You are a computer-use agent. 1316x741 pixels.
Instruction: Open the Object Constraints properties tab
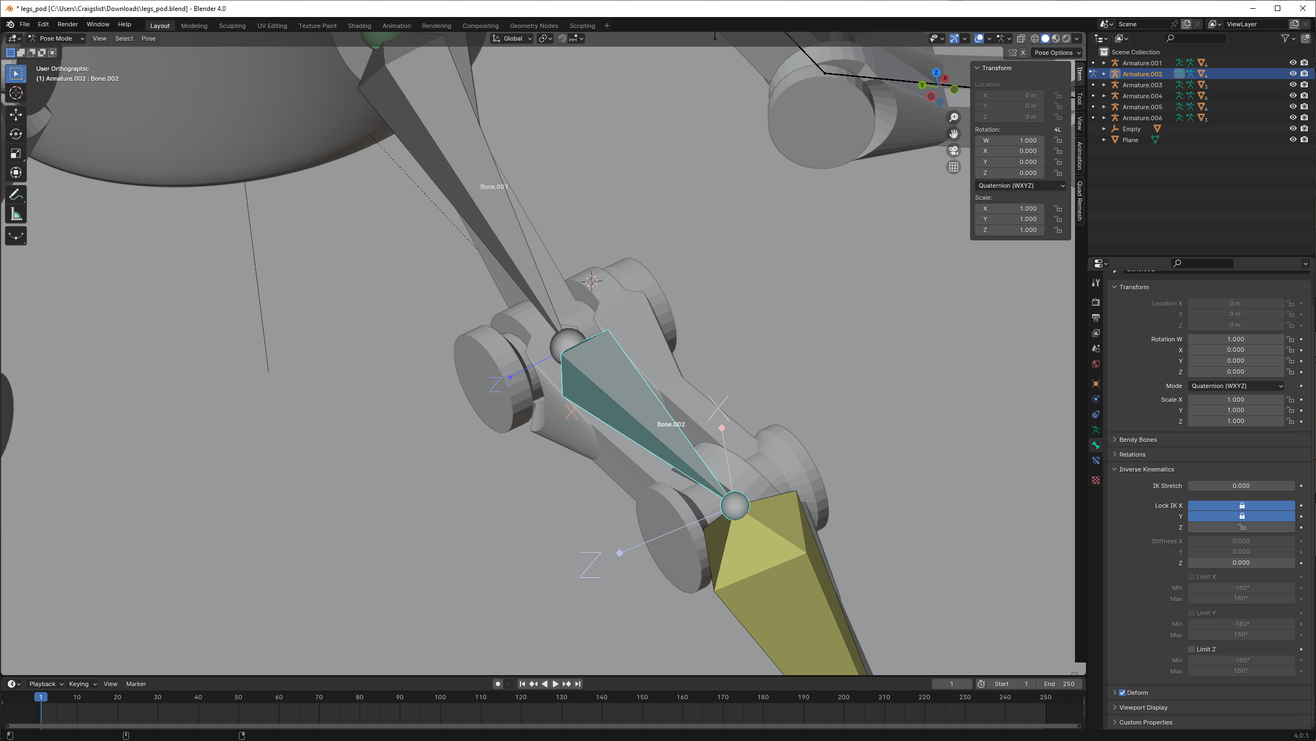coord(1096,414)
